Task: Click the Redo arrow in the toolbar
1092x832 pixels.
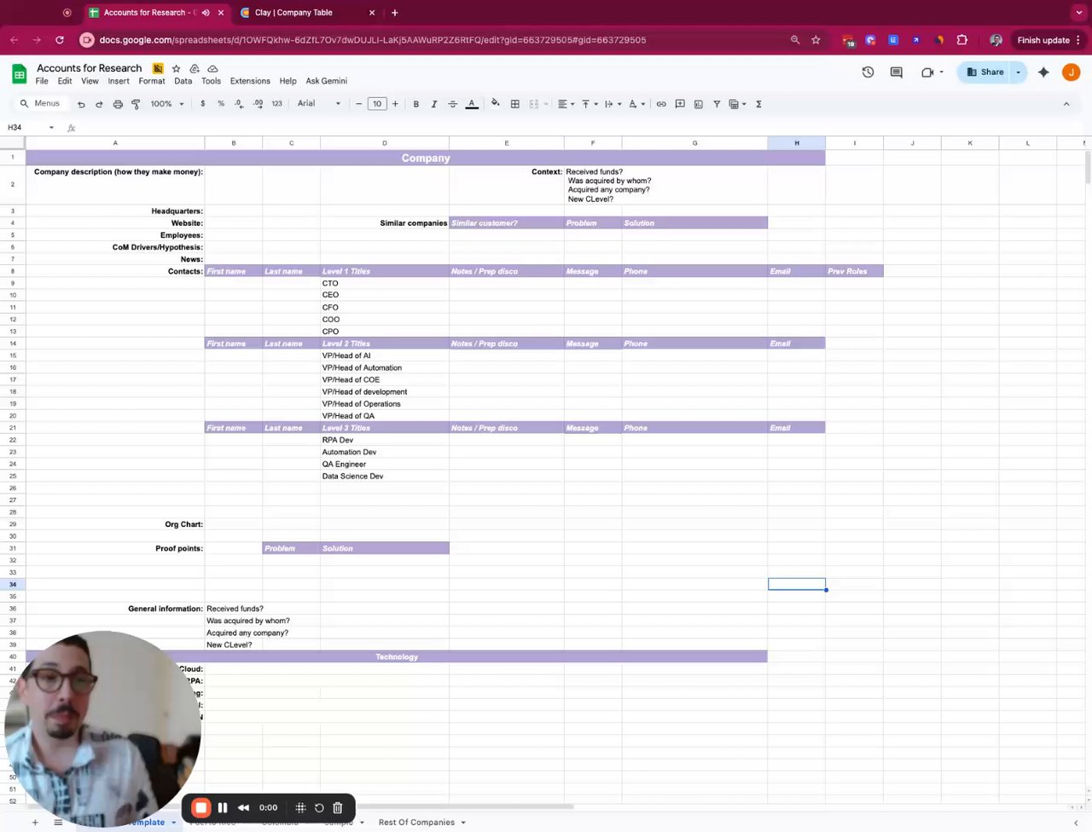Action: (x=99, y=104)
